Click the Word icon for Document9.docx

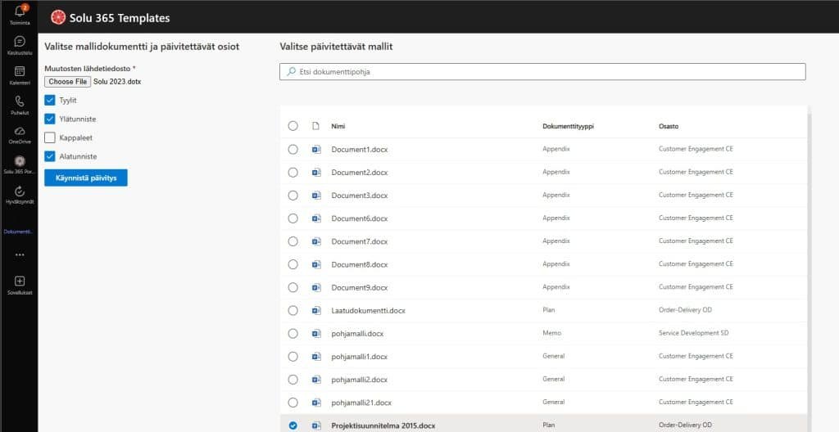pyautogui.click(x=316, y=288)
